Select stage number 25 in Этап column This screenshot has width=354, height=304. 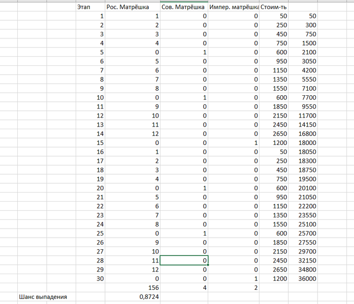click(90, 233)
